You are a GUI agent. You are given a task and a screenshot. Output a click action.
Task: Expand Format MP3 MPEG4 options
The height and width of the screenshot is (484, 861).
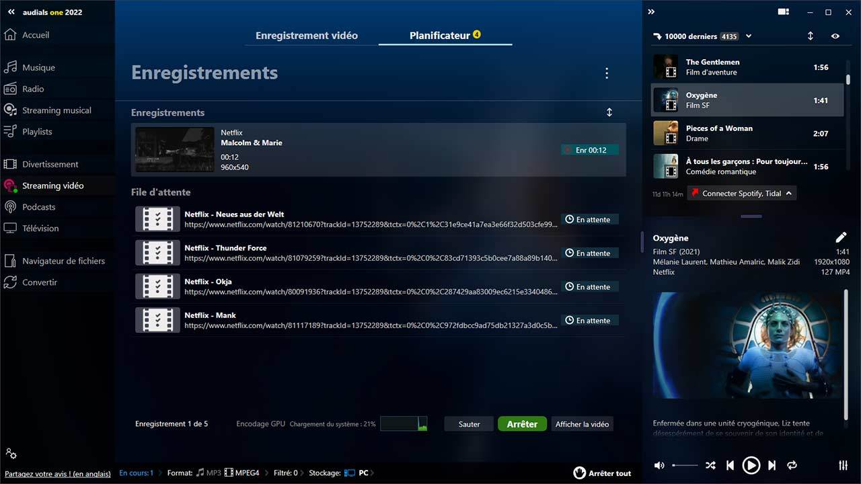coord(216,473)
